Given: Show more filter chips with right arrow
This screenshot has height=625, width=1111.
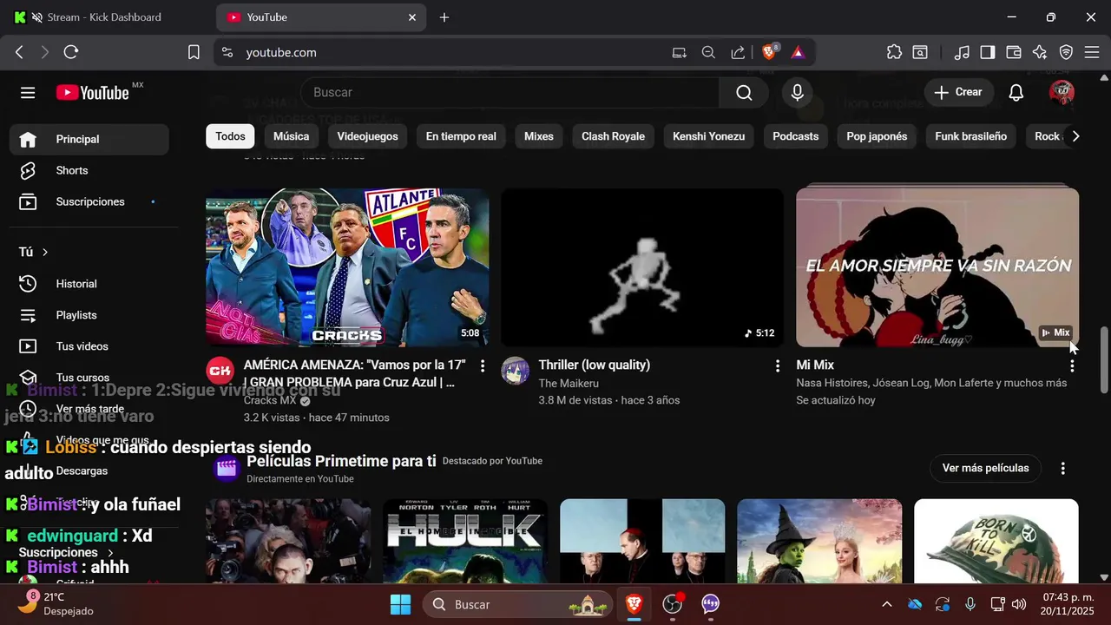Looking at the screenshot, I should [1075, 136].
